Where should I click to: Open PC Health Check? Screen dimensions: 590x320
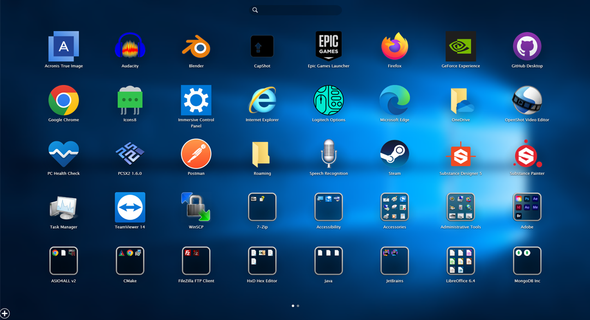[64, 154]
